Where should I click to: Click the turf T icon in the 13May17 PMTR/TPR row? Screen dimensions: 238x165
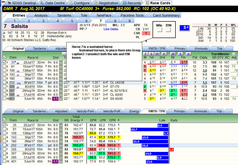tap(61, 133)
